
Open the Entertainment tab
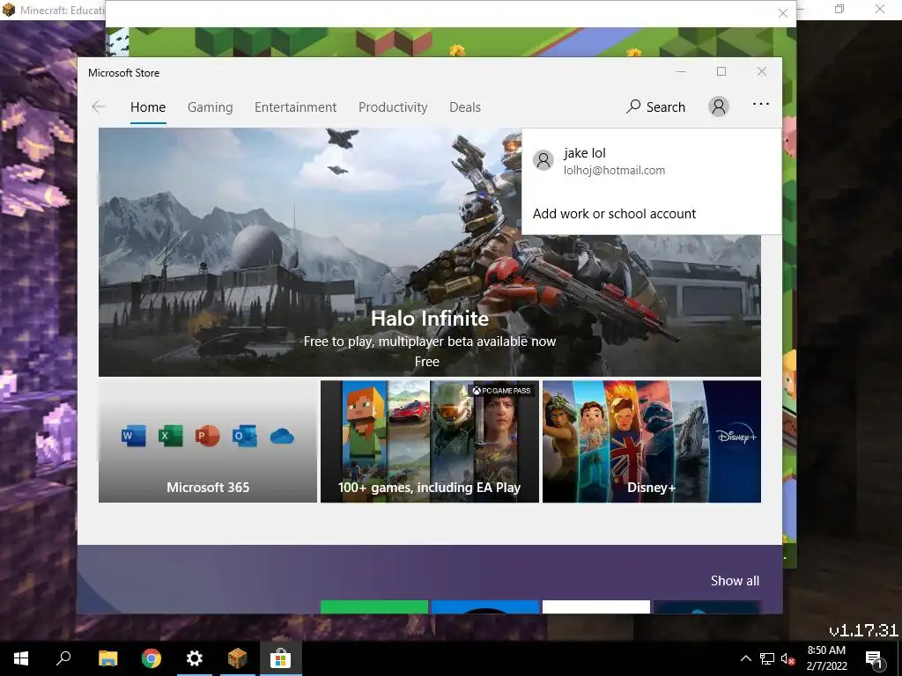296,107
